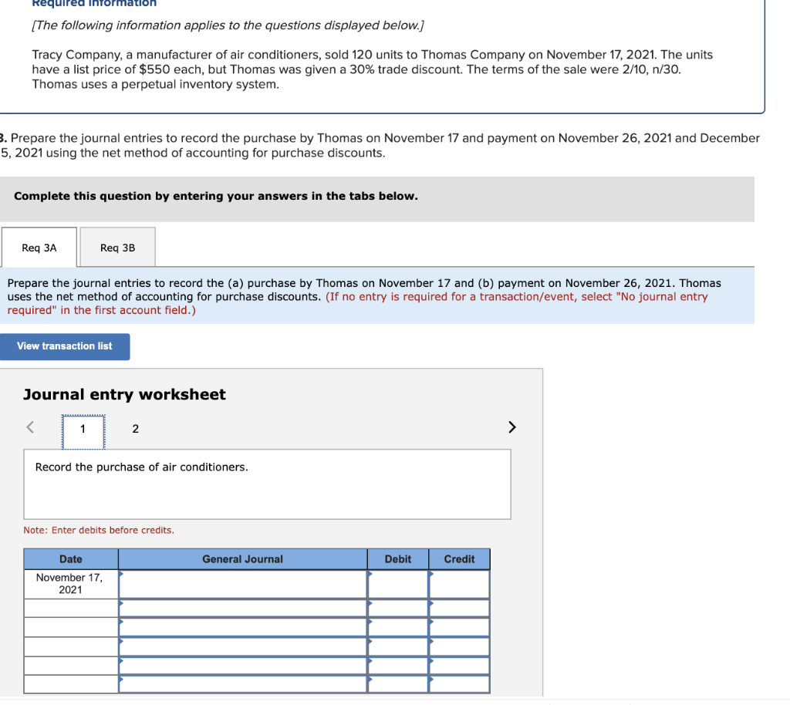This screenshot has width=790, height=705.
Task: Click 'Note: Enter debits before credits' text
Action: pos(99,530)
